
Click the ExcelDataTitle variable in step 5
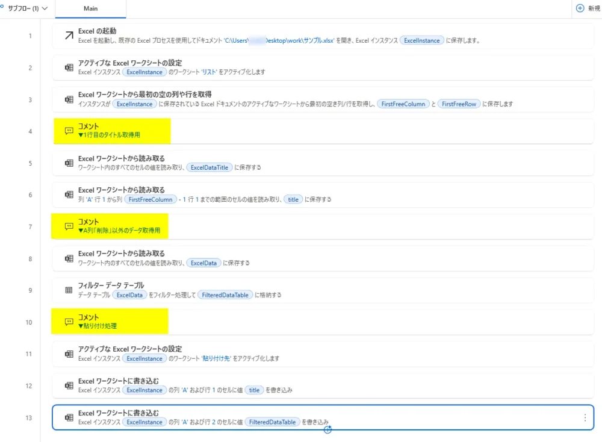click(209, 167)
